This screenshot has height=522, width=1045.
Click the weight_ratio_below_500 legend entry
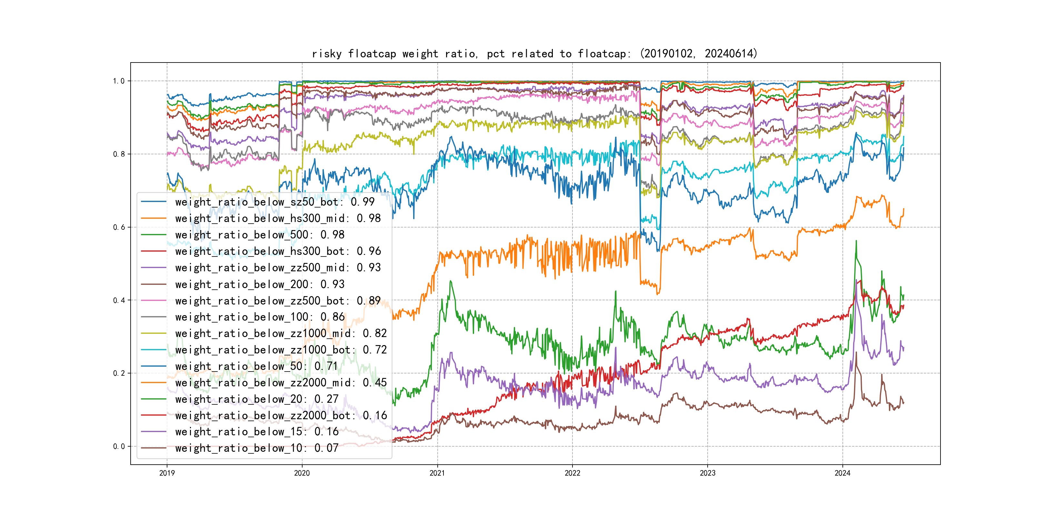coord(260,235)
